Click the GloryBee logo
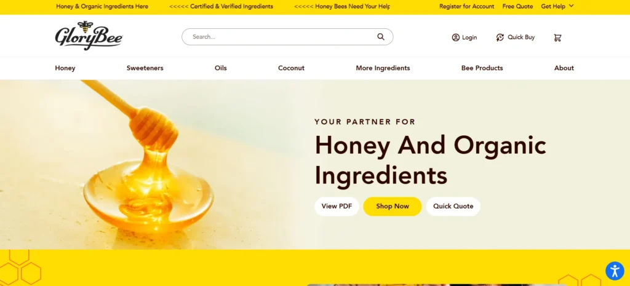 click(89, 35)
